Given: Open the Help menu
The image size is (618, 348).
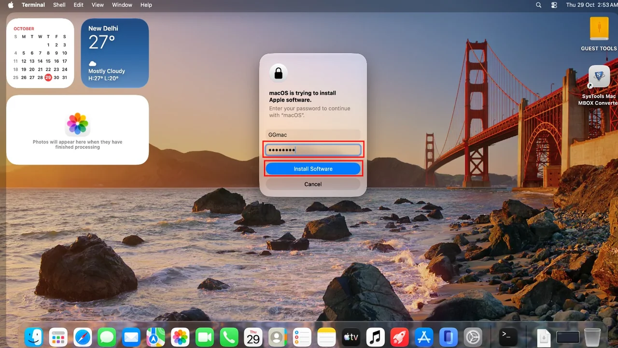Looking at the screenshot, I should (x=146, y=5).
